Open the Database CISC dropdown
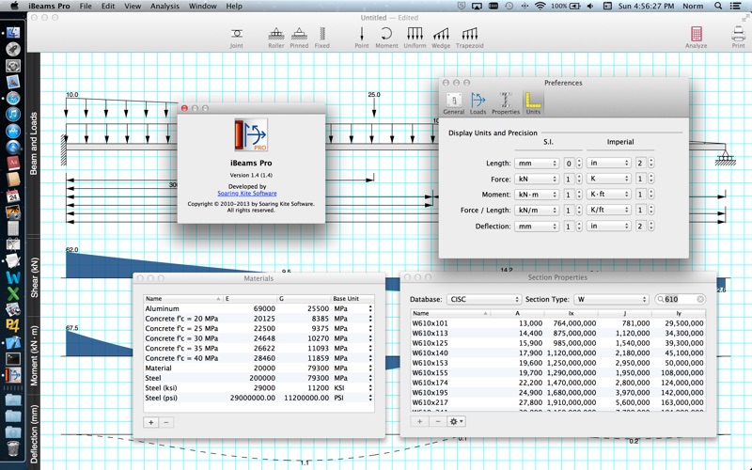The image size is (752, 470). [x=483, y=300]
